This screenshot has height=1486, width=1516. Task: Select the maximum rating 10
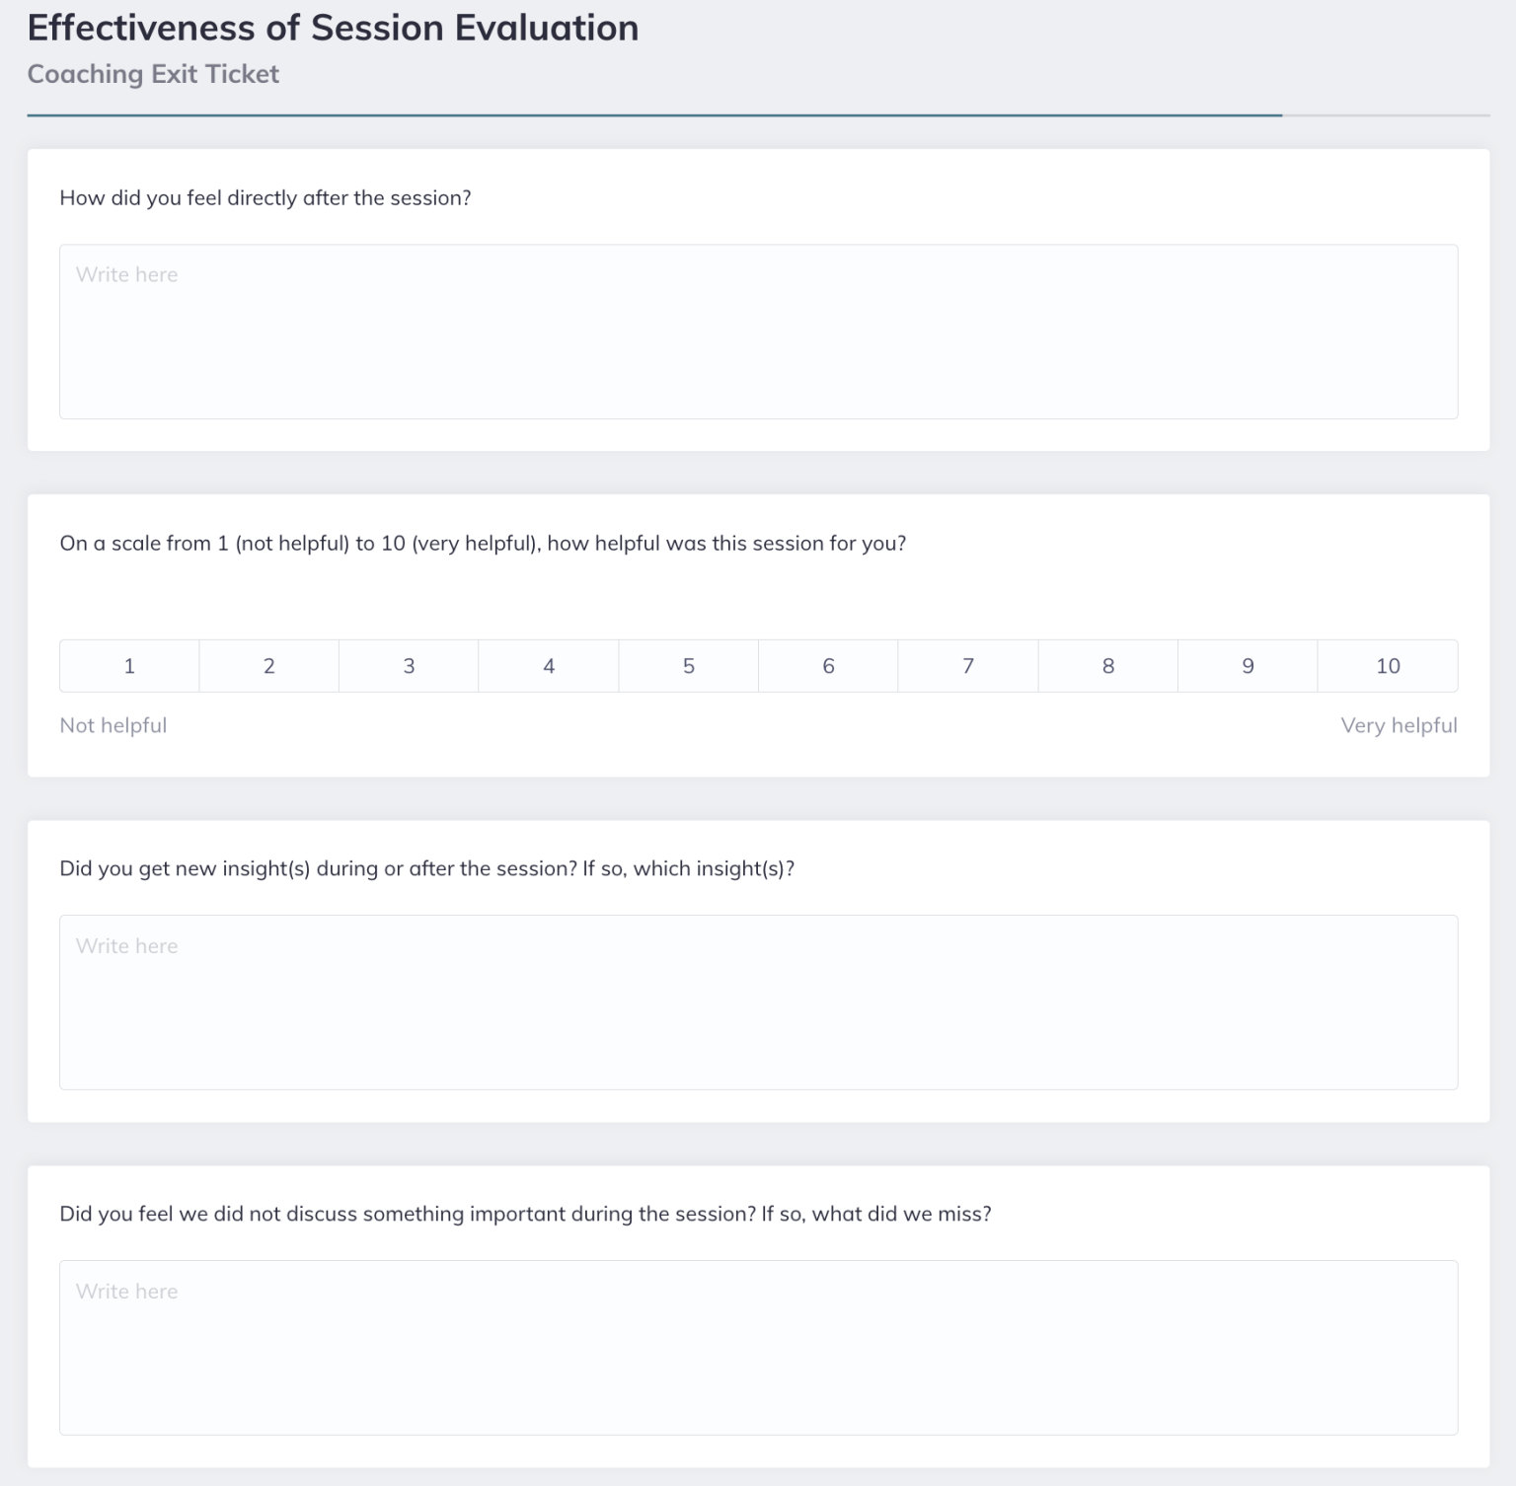point(1388,665)
